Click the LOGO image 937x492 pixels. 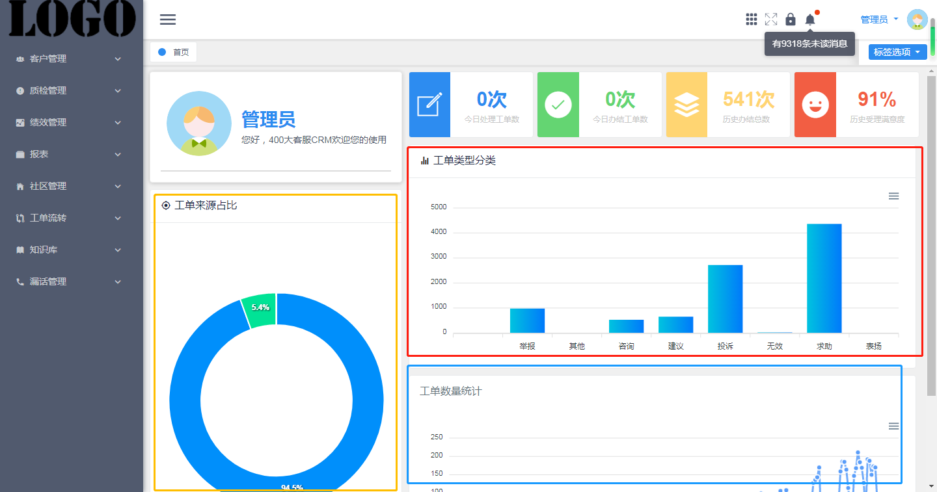tap(72, 18)
